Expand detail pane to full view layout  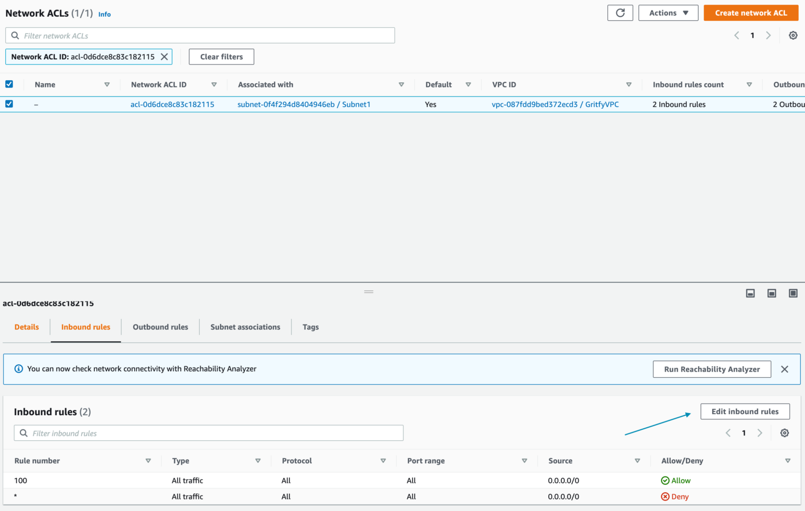pyautogui.click(x=793, y=293)
